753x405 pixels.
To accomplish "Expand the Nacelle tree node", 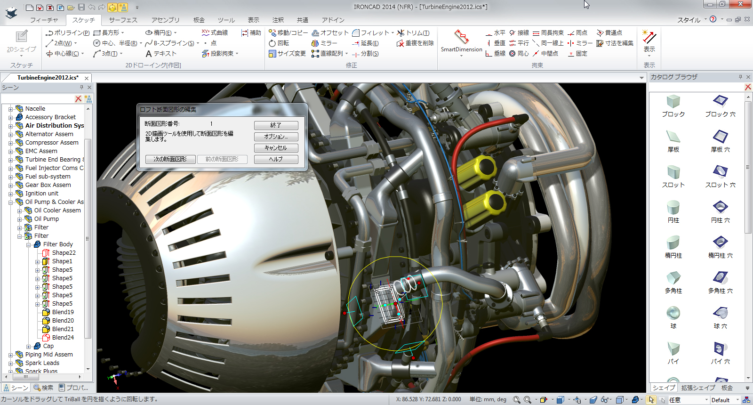I will (10, 109).
